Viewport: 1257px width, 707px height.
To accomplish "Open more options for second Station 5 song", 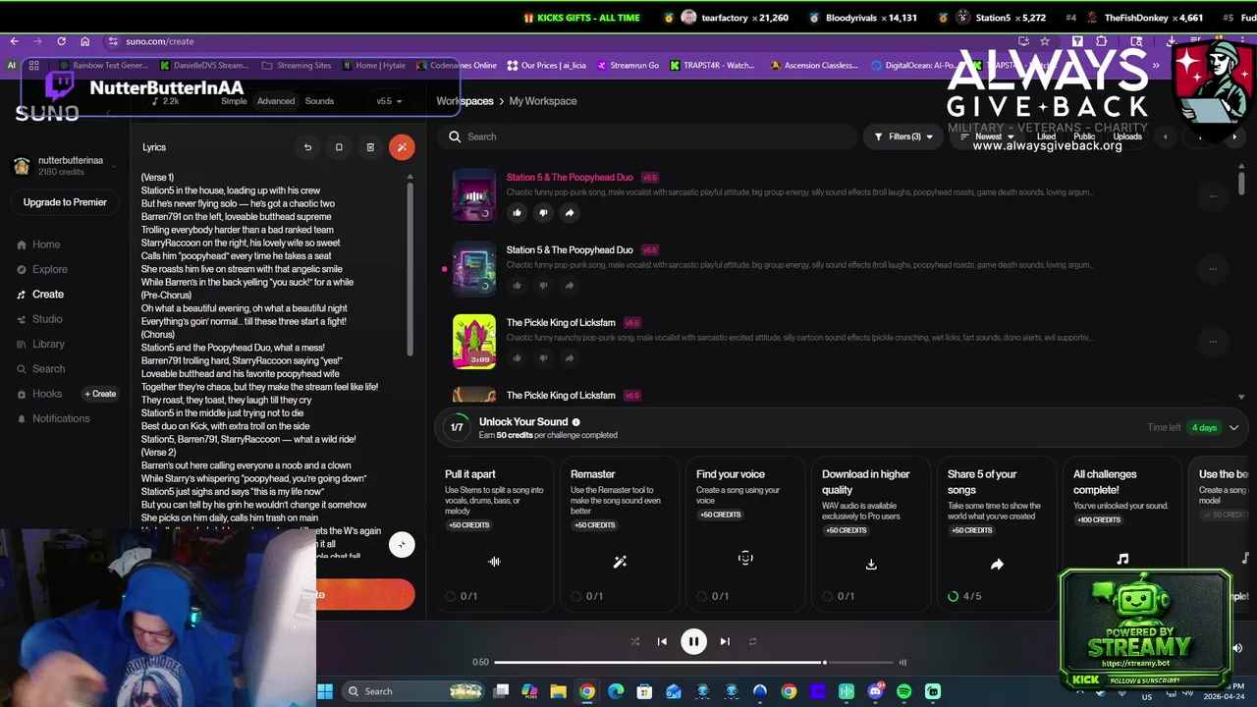I will click(1213, 268).
